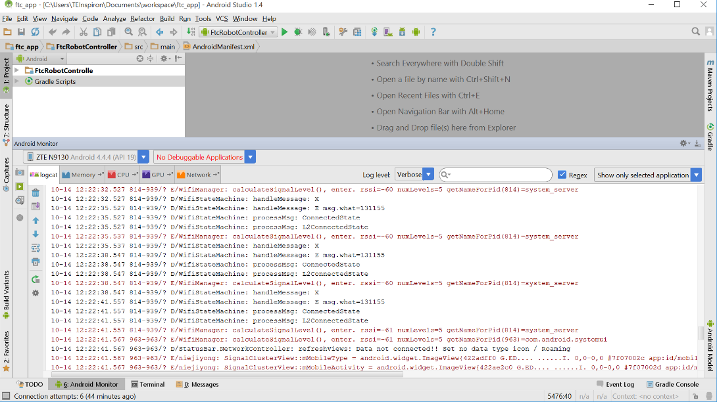This screenshot has width=717, height=402.
Task: Run the app with green play button
Action: pyautogui.click(x=284, y=32)
